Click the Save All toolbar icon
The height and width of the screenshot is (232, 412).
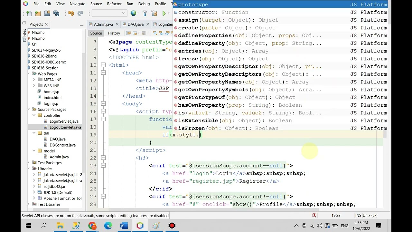[x=56, y=13]
